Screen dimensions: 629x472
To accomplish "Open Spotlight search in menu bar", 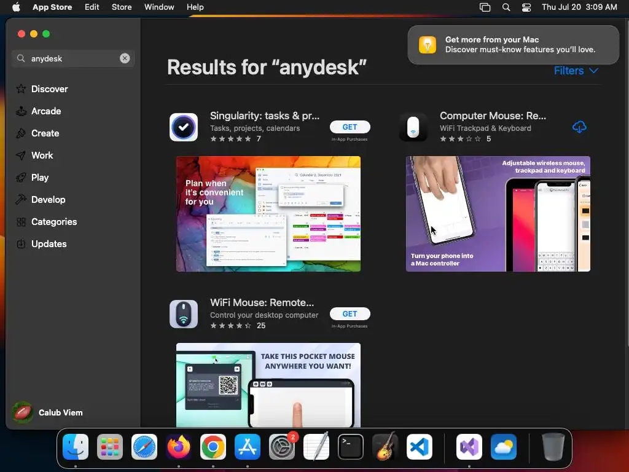I will pyautogui.click(x=506, y=7).
